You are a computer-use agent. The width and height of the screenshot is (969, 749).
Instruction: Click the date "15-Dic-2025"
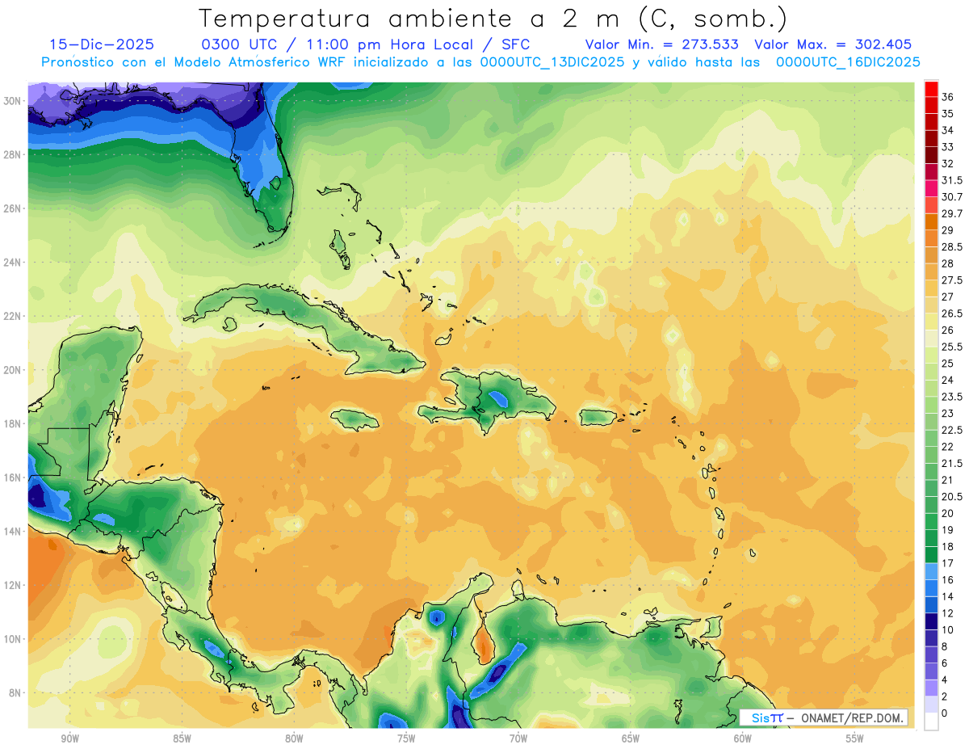(101, 45)
